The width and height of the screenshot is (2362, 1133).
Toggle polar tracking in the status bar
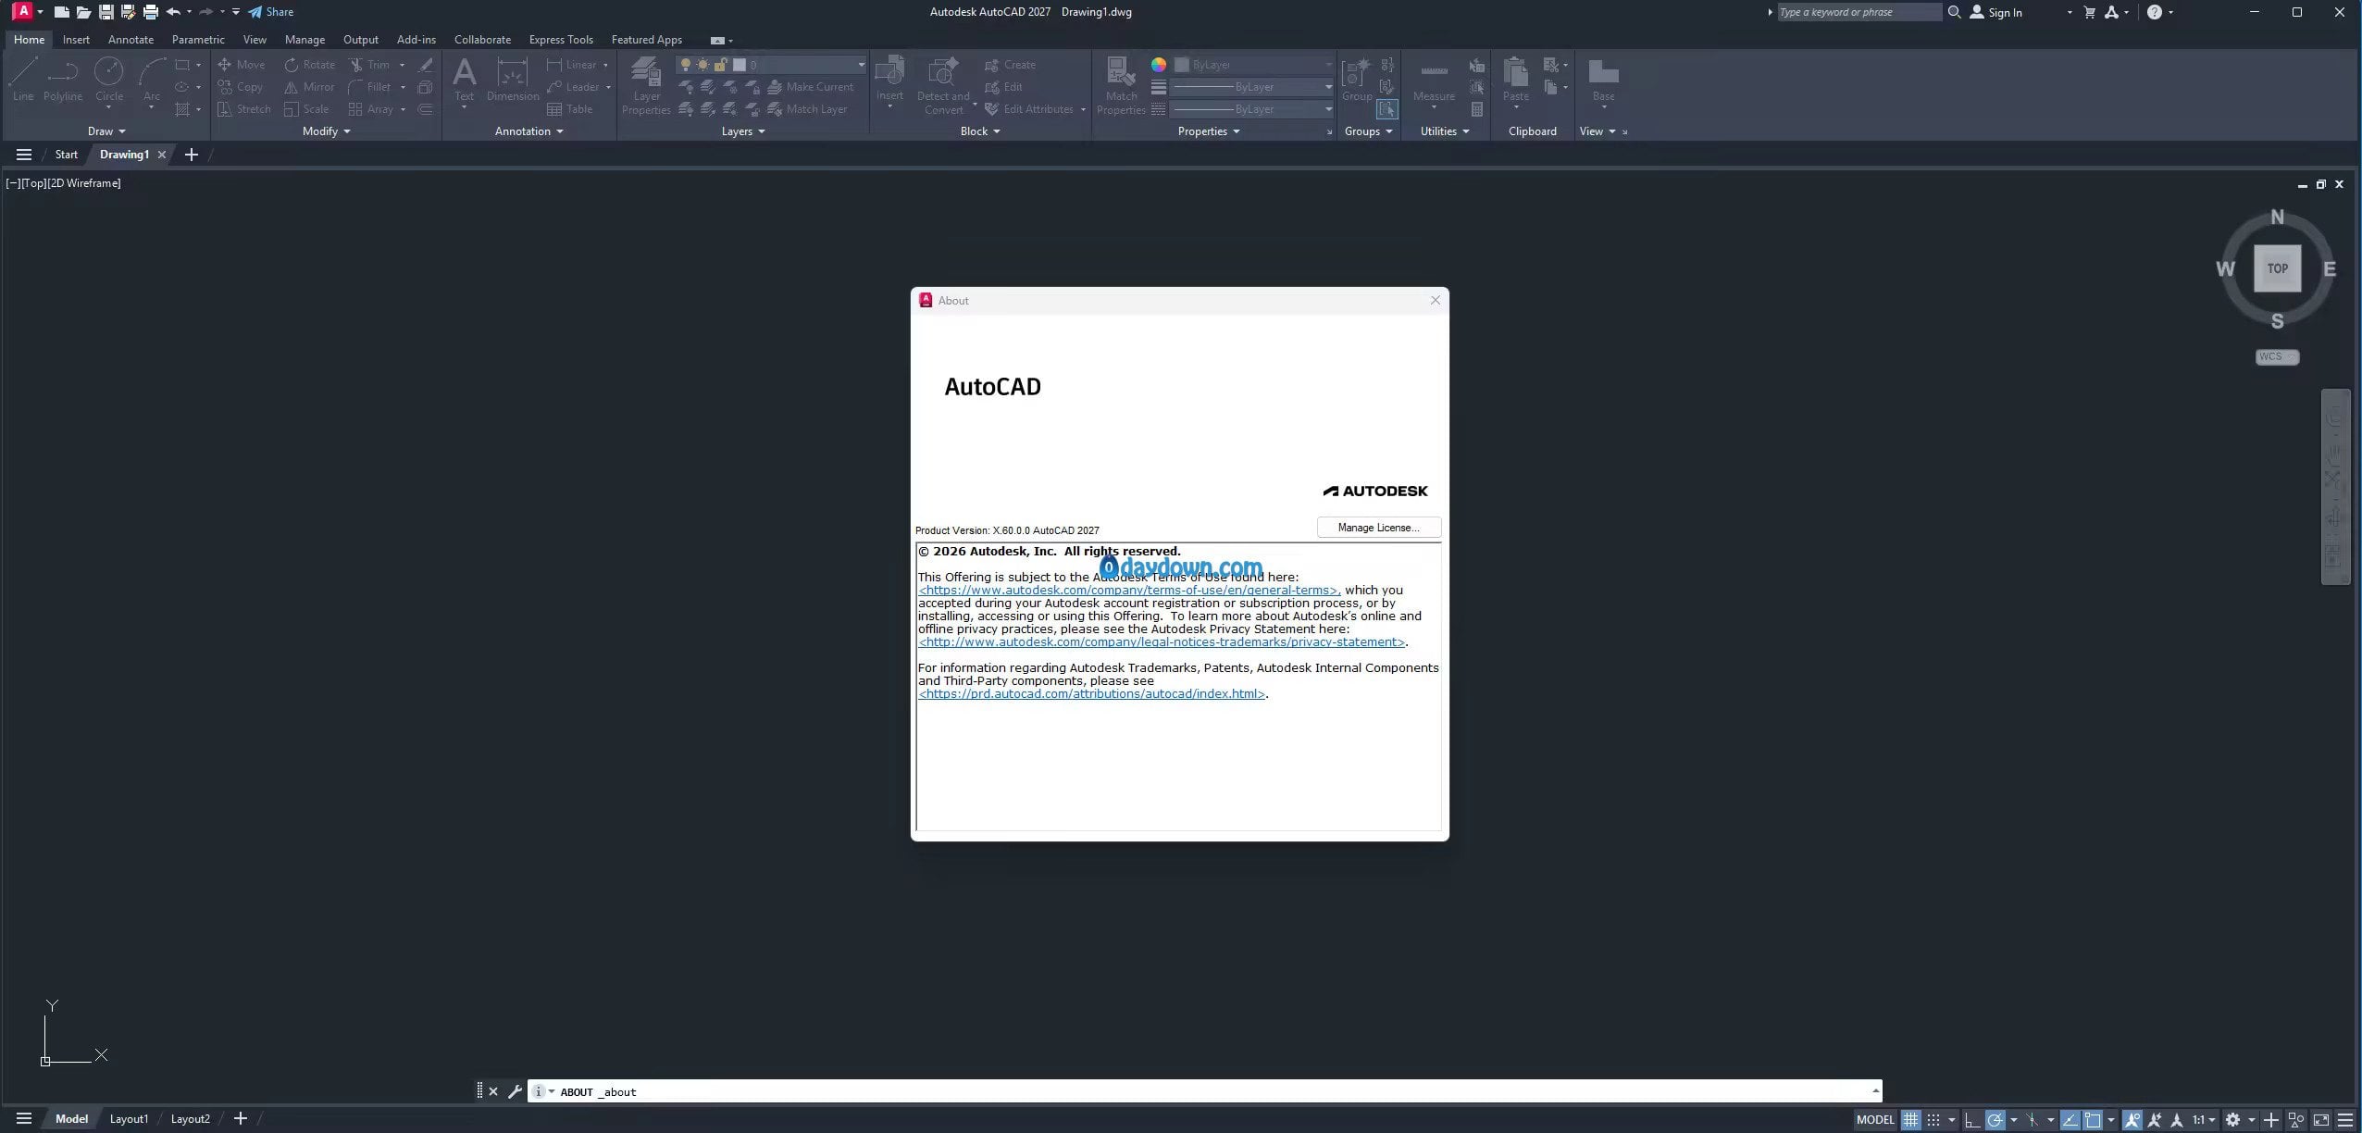point(1995,1119)
